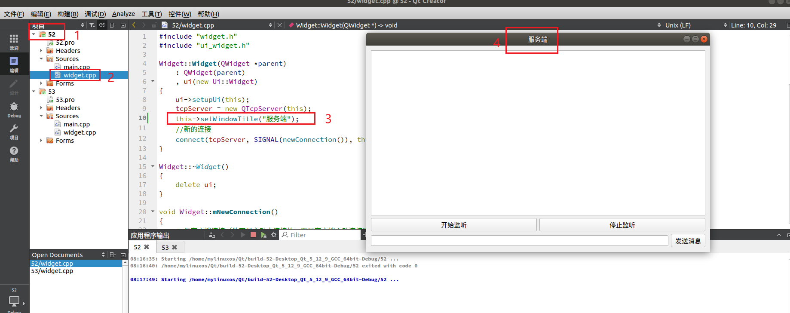Click the clear output broom icon

212,235
